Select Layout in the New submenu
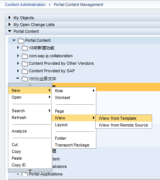The image size is (160, 180). click(x=74, y=125)
